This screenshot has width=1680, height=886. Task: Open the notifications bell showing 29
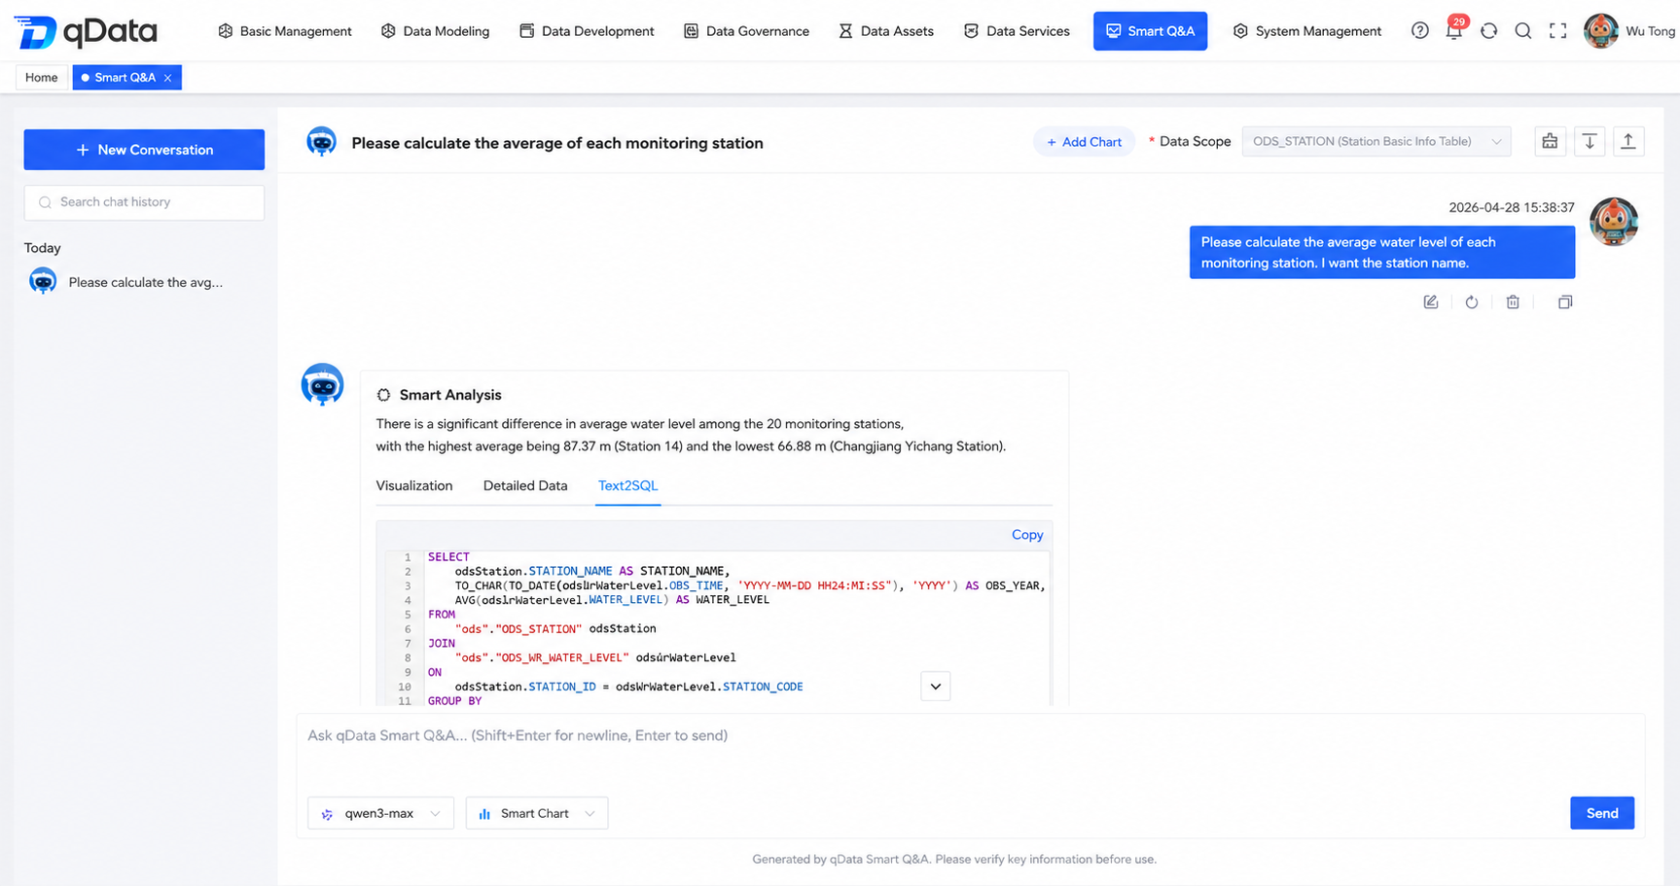(1454, 30)
